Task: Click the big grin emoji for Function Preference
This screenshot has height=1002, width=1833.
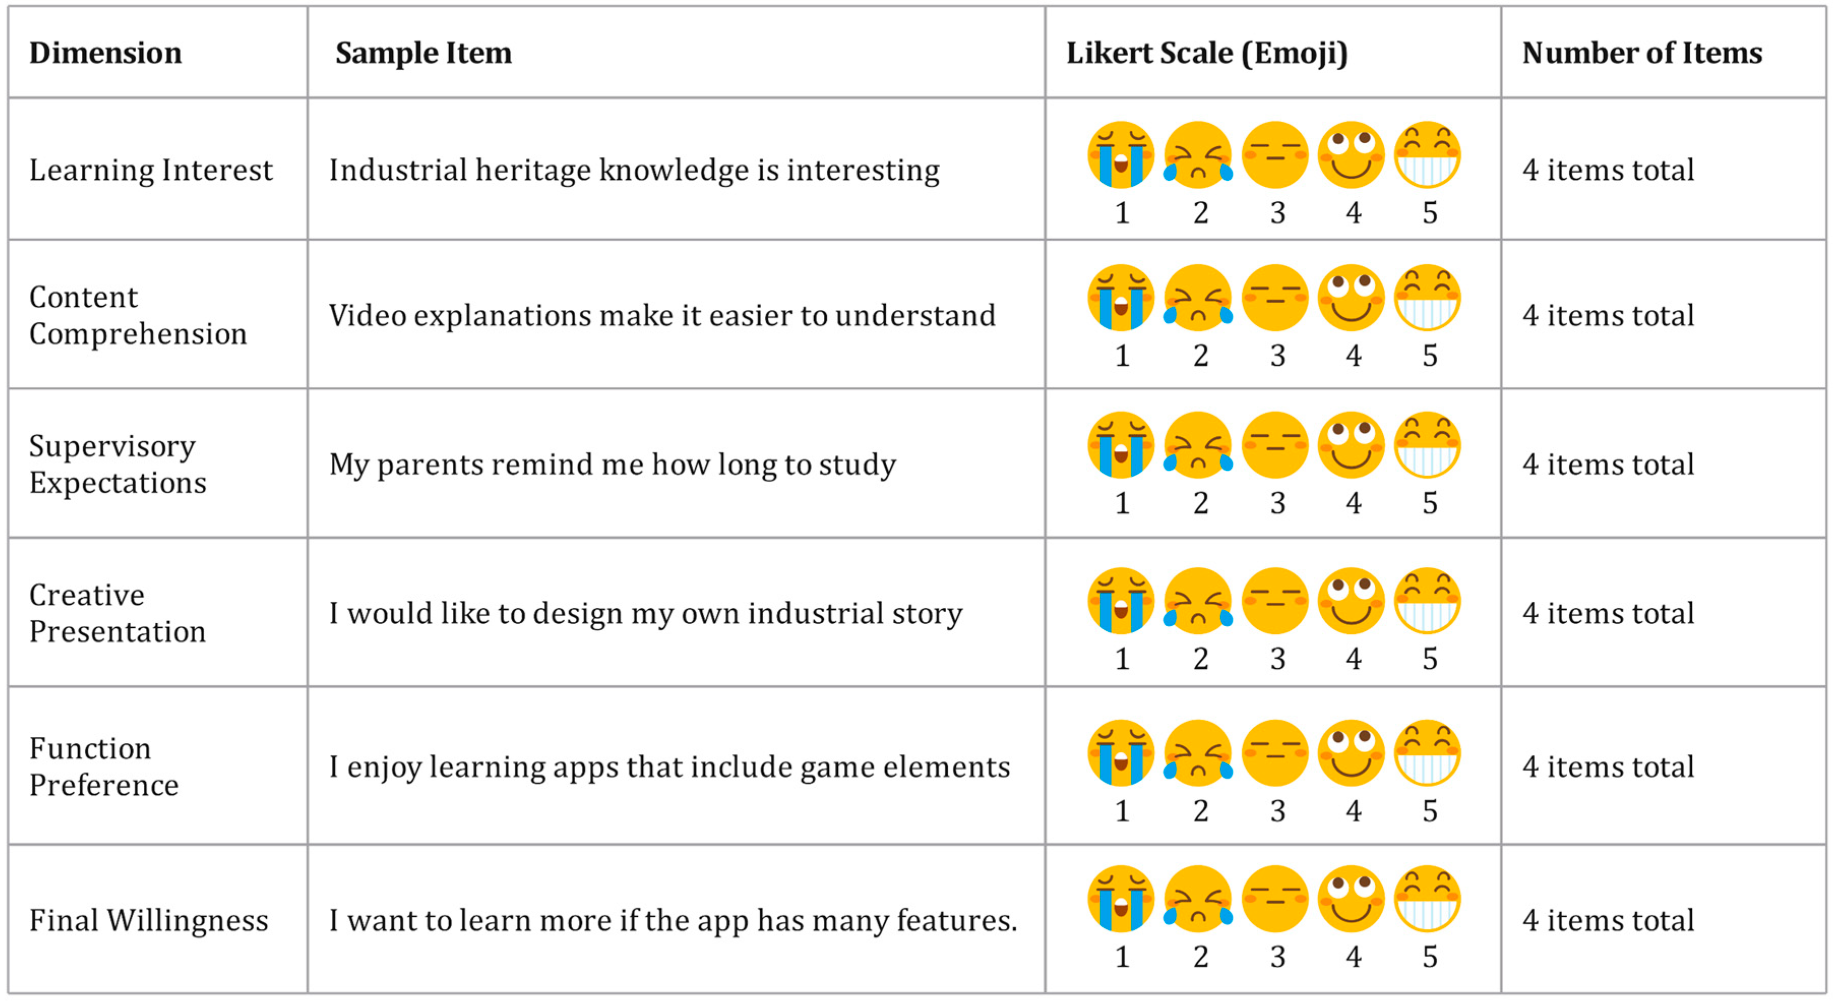Action: (1426, 753)
